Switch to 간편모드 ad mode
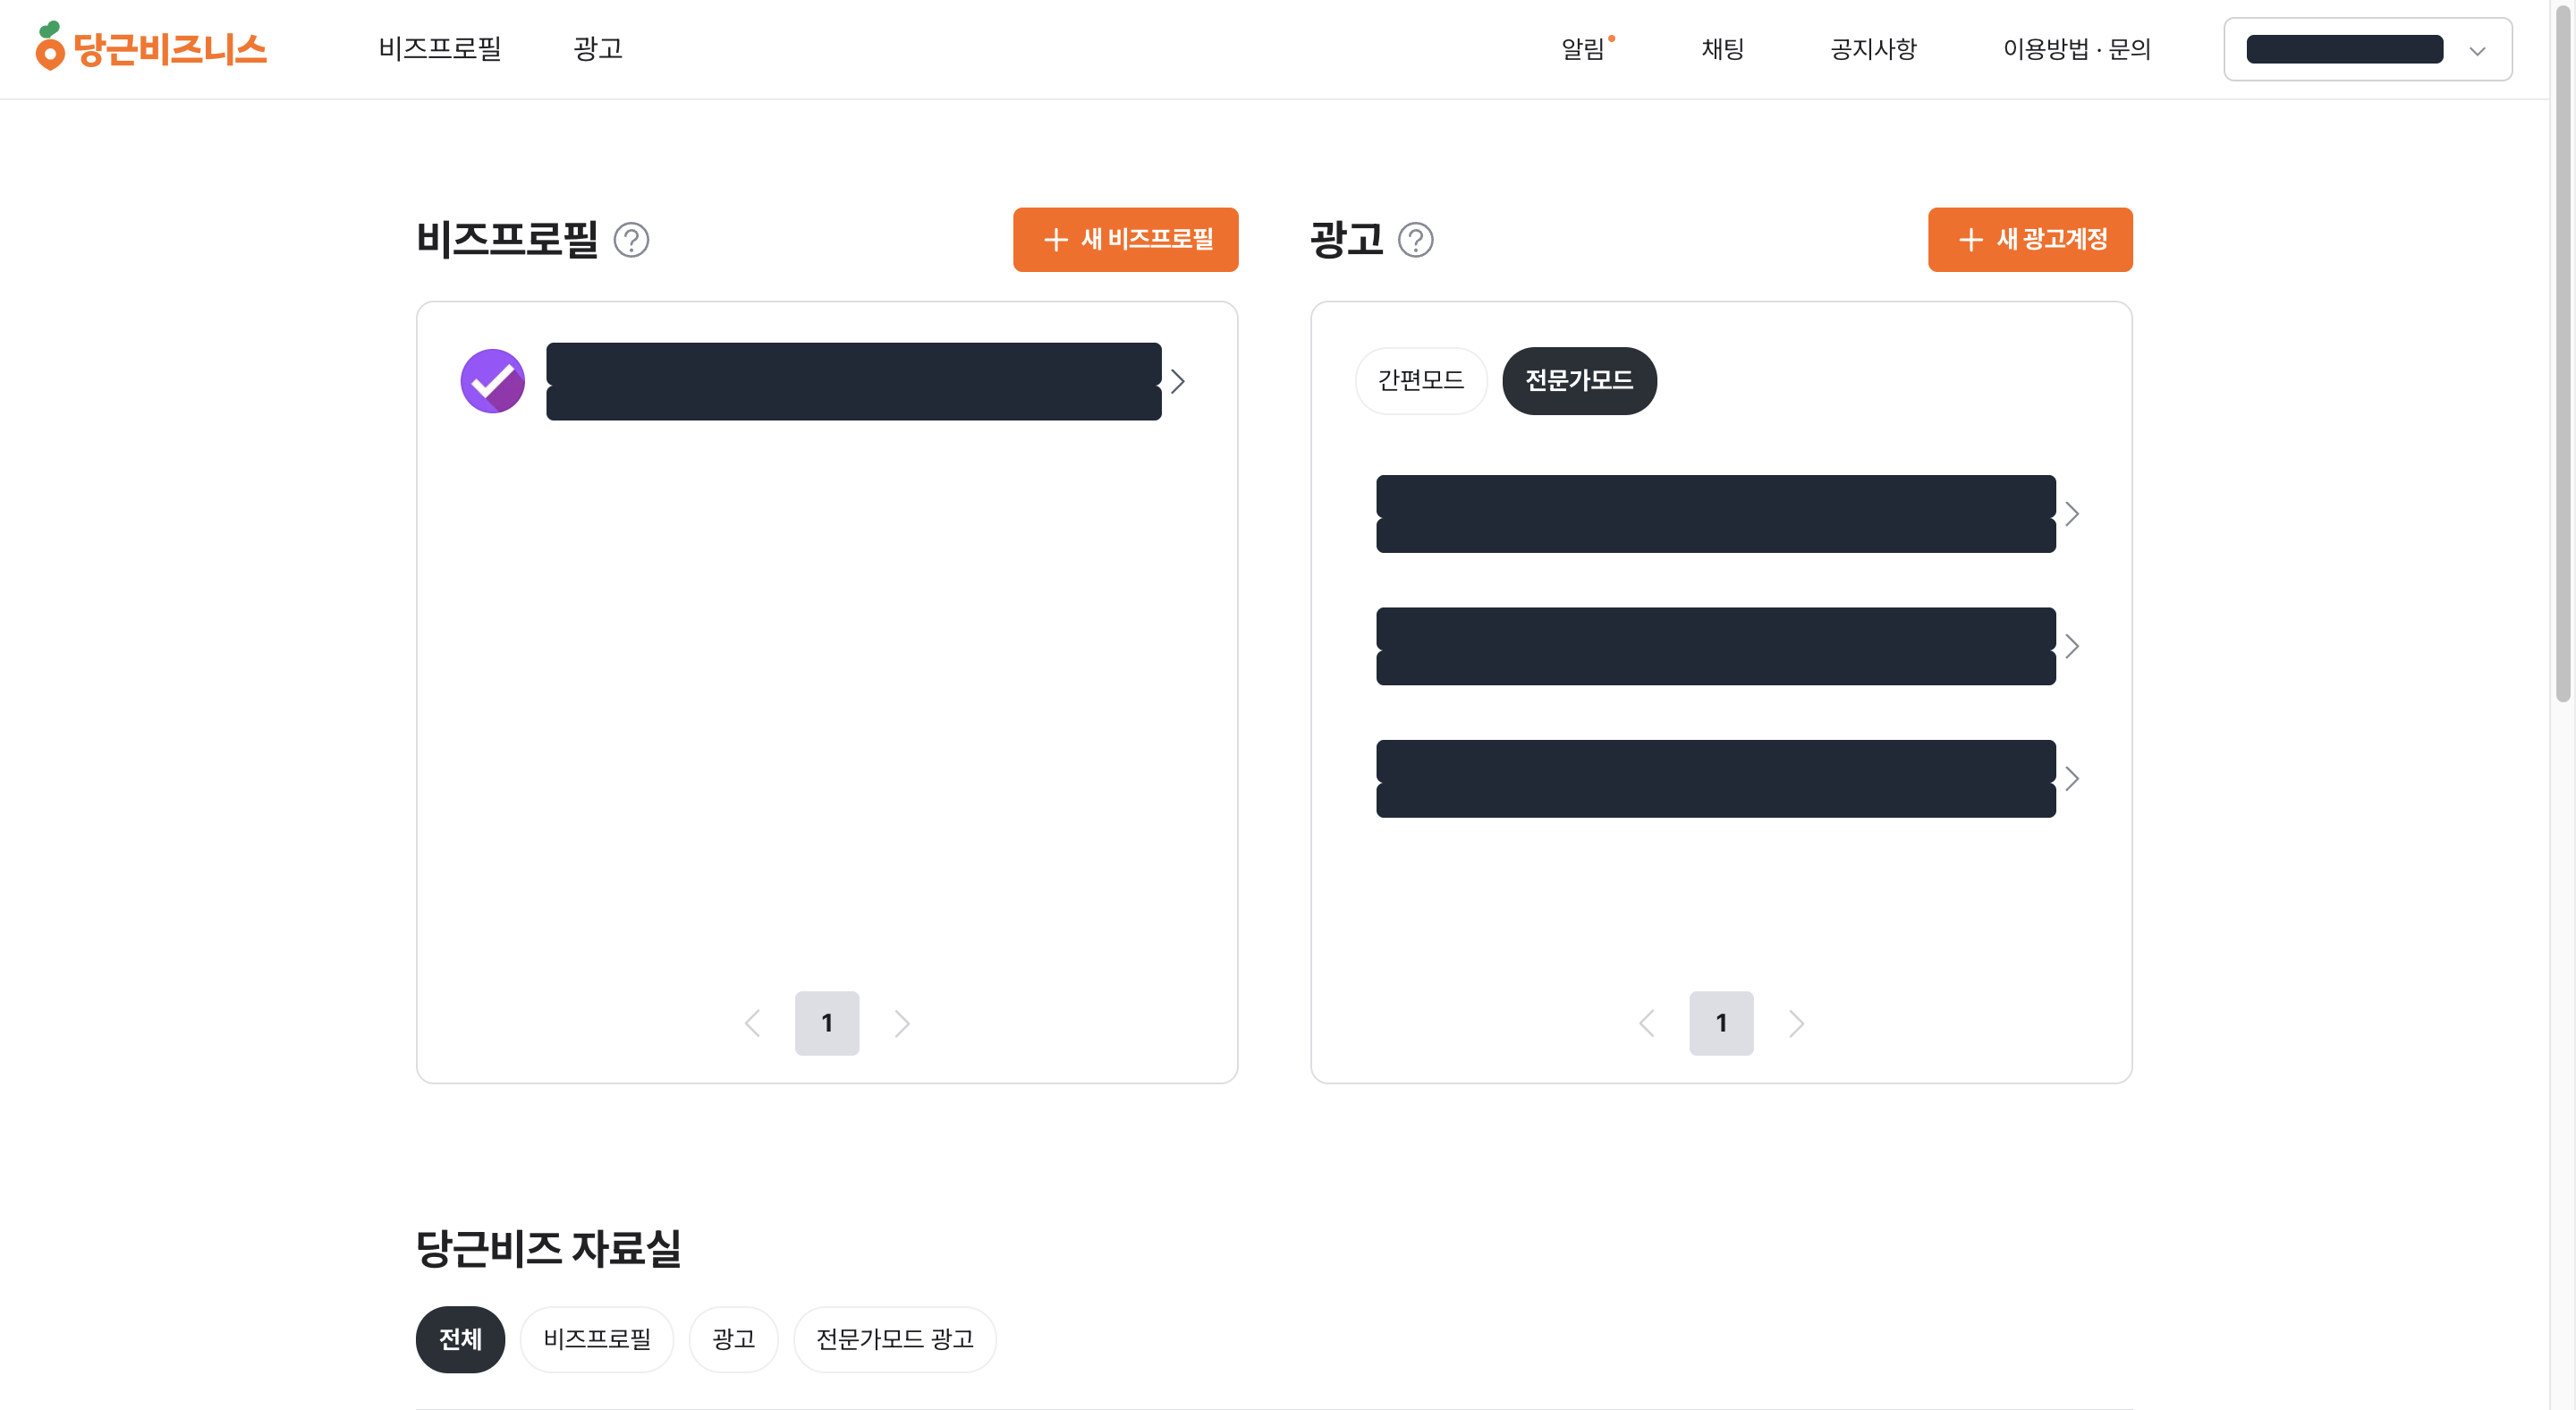 (x=1420, y=381)
